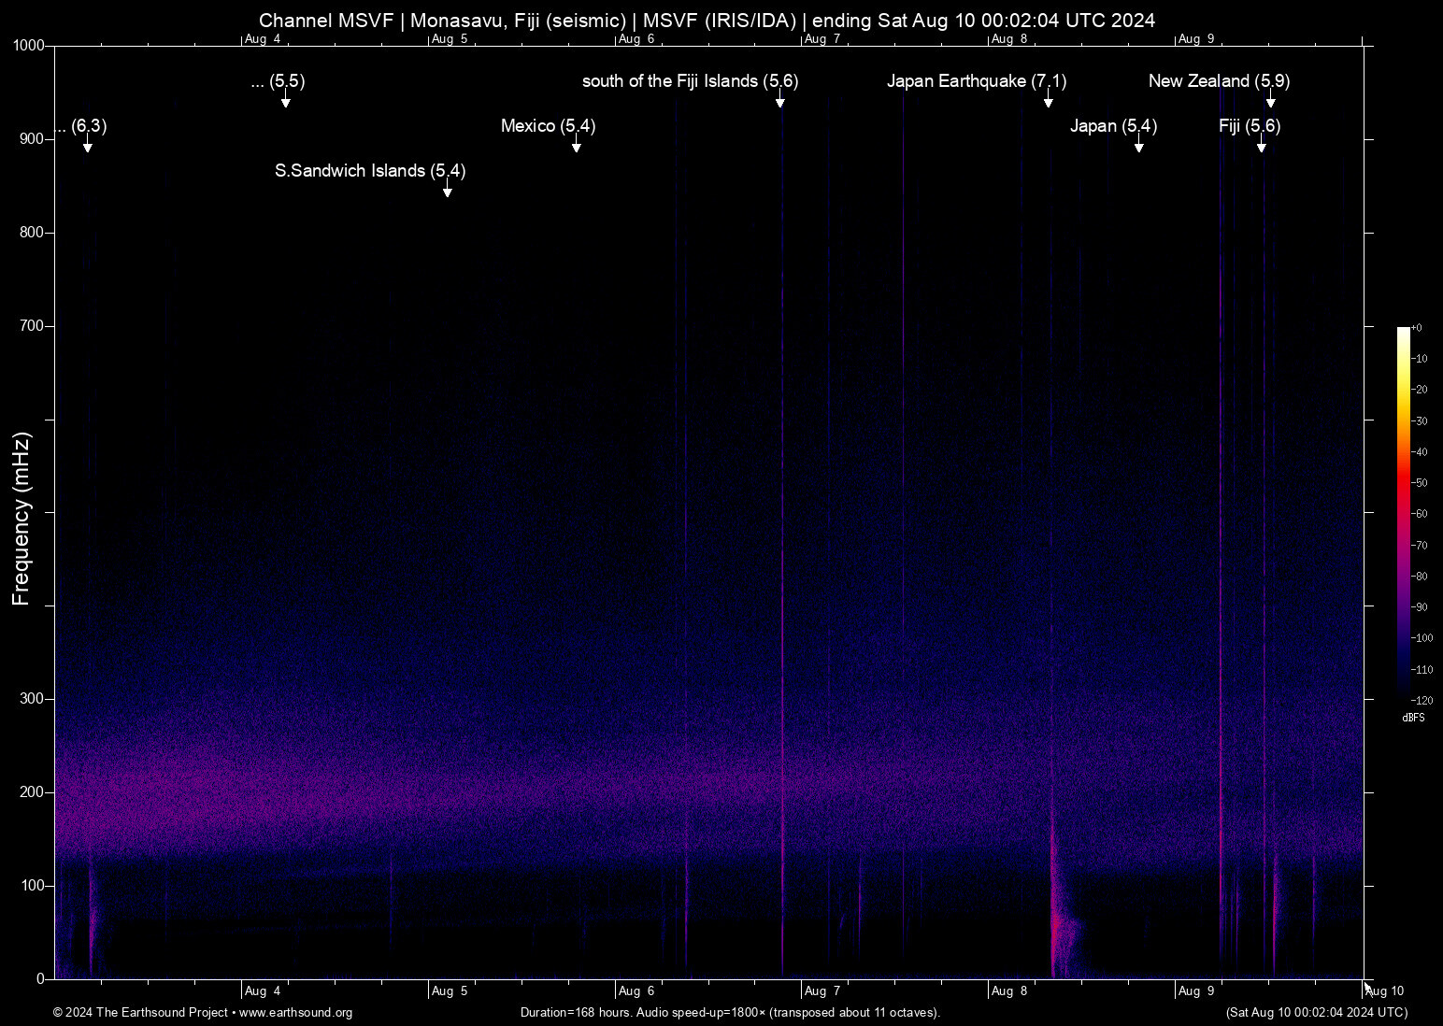This screenshot has width=1443, height=1026.
Task: Click the "Frequency (mHz)" axis title
Action: [21, 519]
